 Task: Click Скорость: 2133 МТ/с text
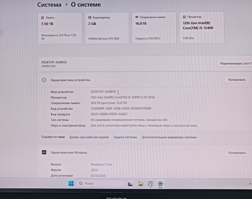[148, 38]
